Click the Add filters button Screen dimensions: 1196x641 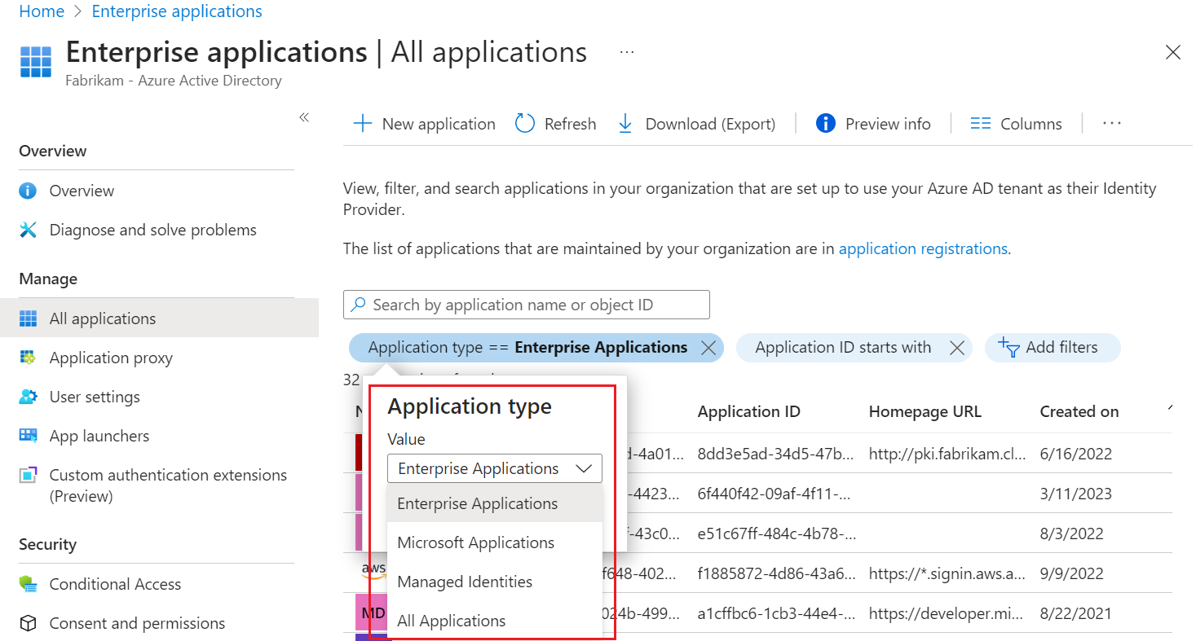pos(1052,348)
